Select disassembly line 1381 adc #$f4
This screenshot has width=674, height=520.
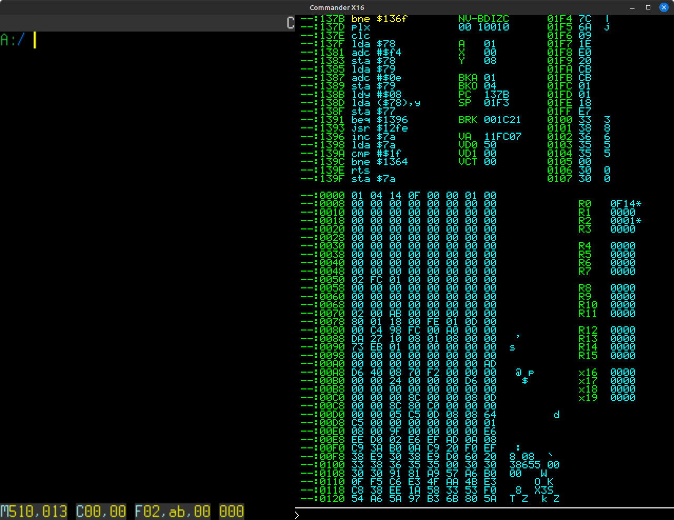coord(351,53)
